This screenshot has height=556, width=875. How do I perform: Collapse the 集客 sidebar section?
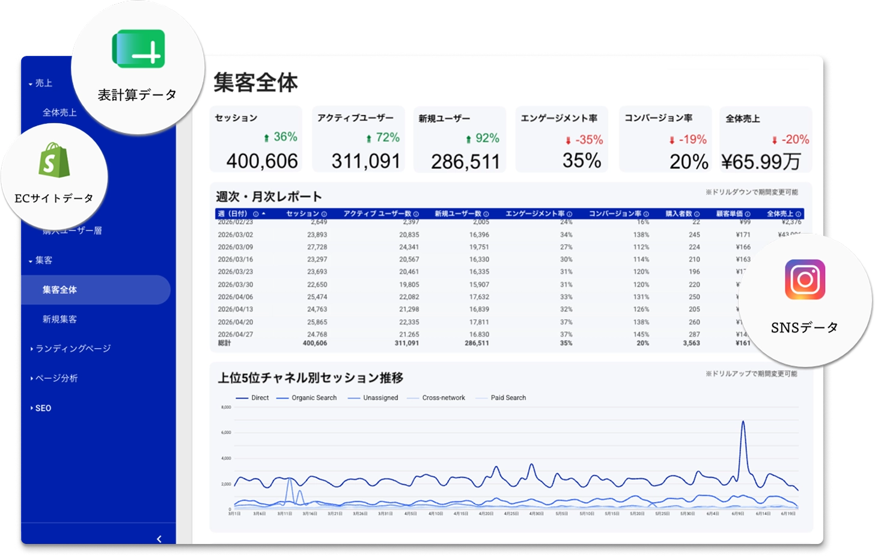(x=31, y=261)
